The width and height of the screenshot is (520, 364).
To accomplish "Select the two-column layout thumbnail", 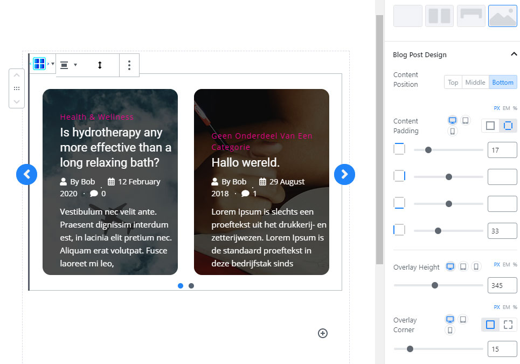I will (x=439, y=16).
